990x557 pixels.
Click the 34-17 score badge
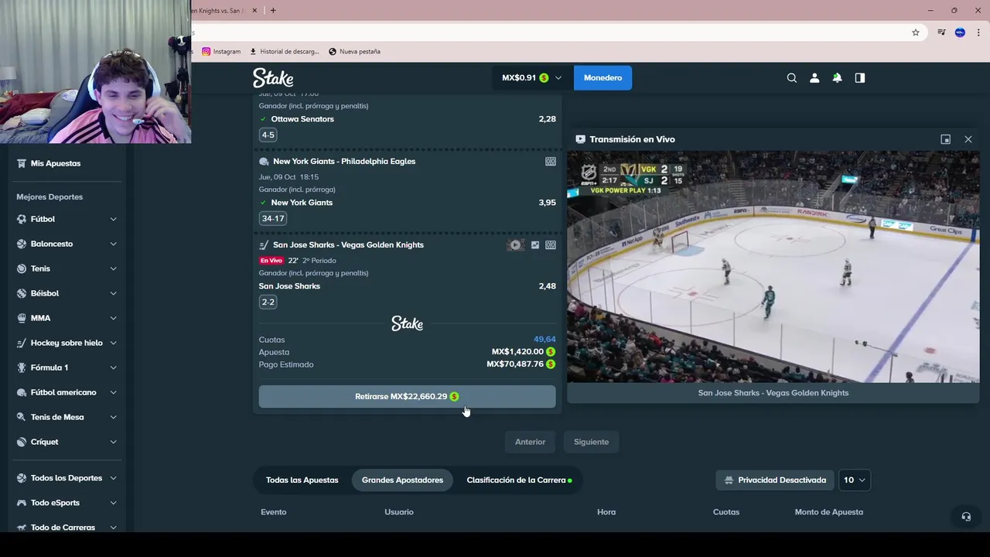tap(273, 219)
